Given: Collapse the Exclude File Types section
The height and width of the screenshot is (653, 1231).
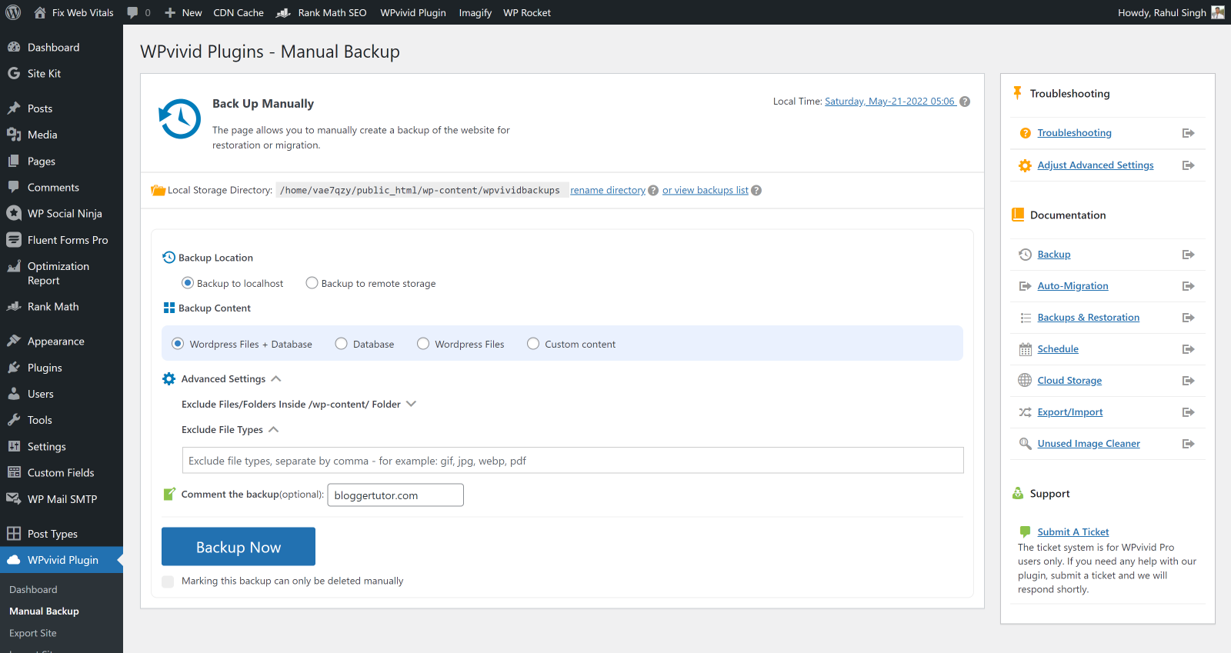Looking at the screenshot, I should pos(273,429).
